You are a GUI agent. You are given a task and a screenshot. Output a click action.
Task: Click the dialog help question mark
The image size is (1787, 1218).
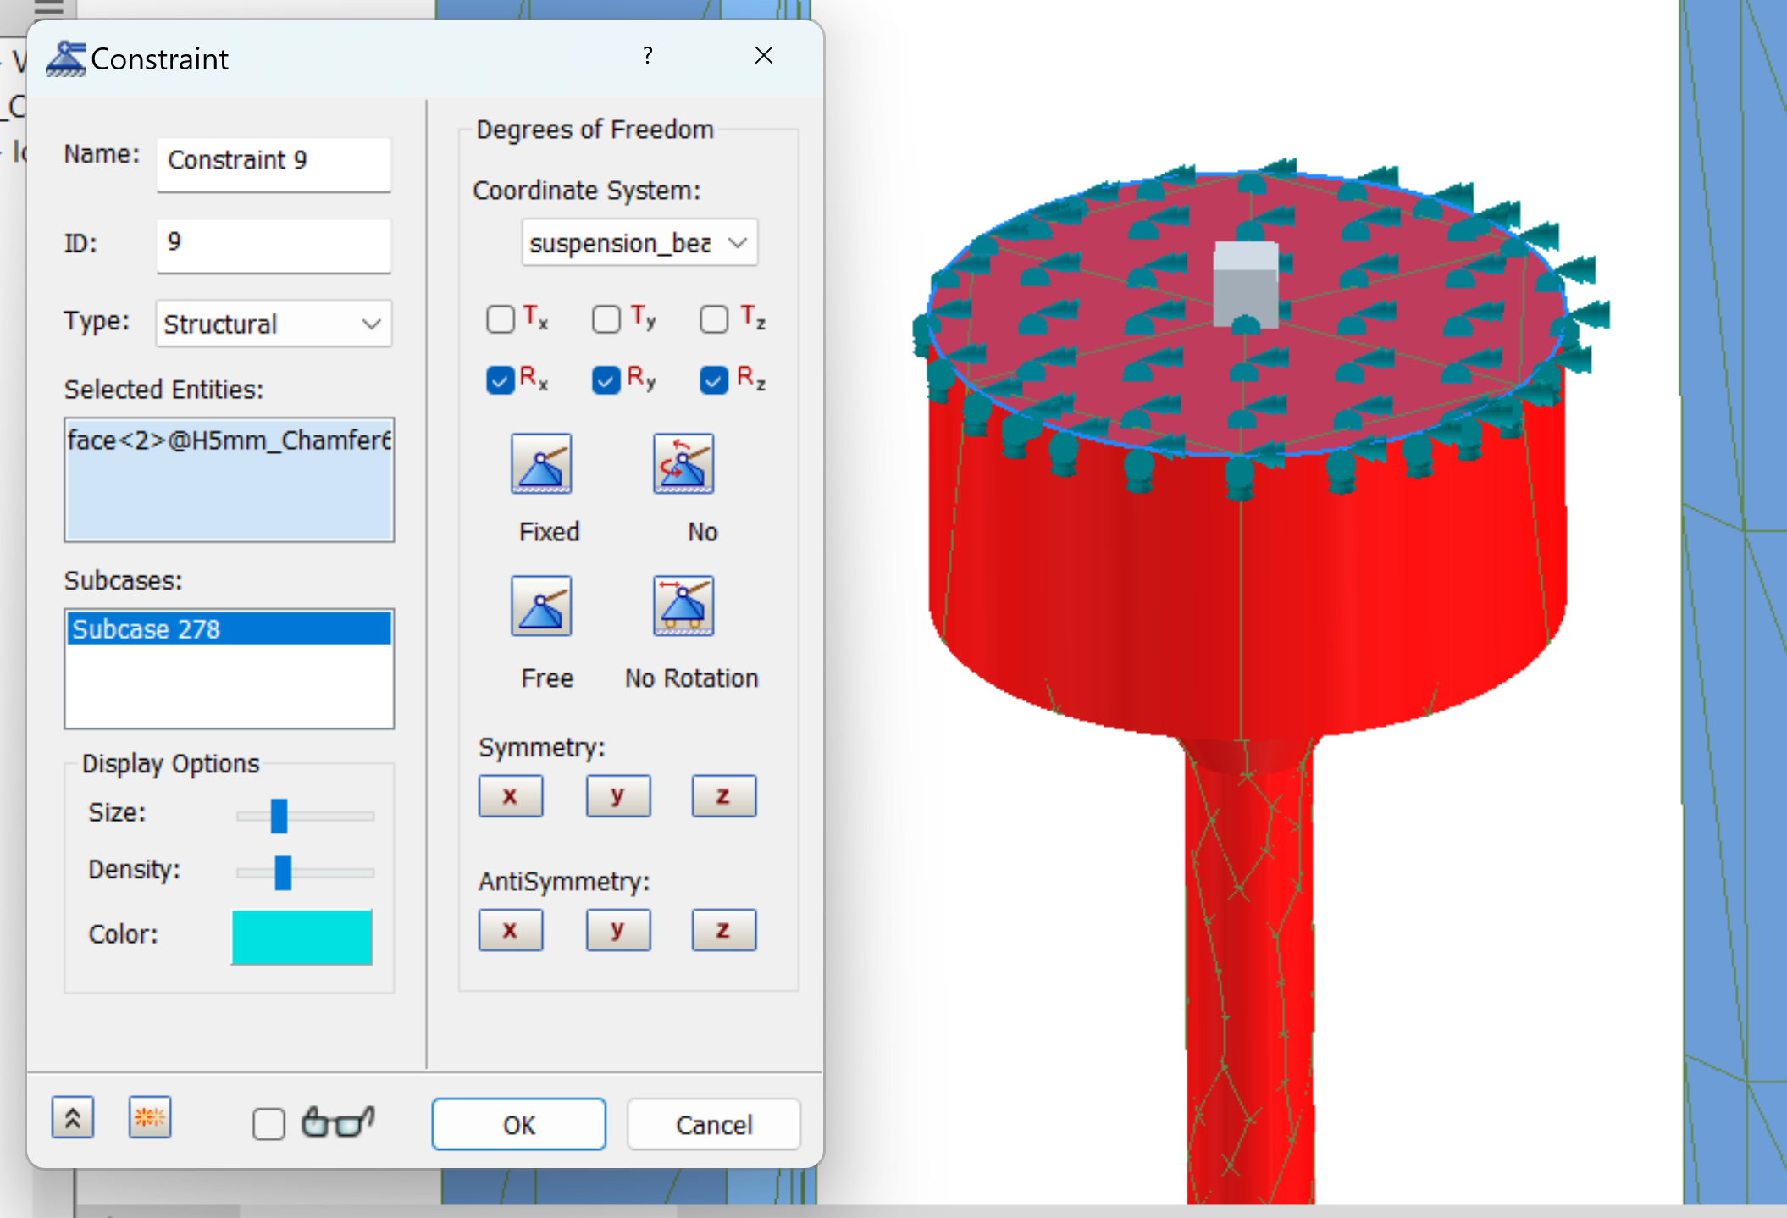[647, 56]
